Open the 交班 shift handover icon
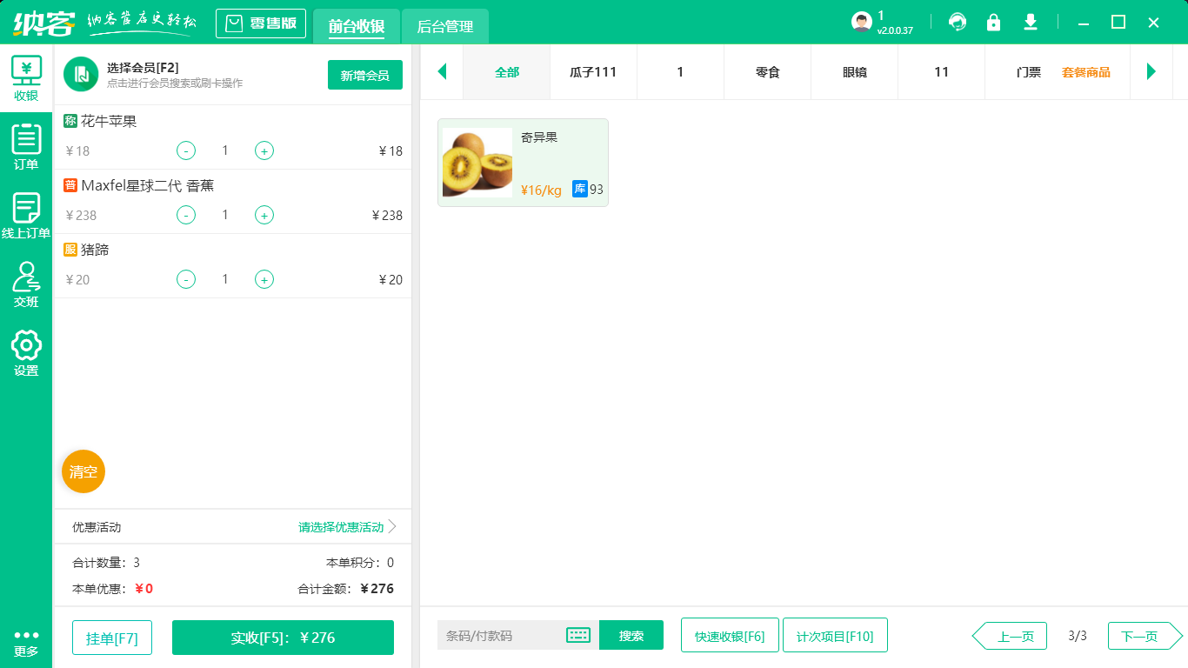Screen dimensions: 1188x668 tap(26, 284)
